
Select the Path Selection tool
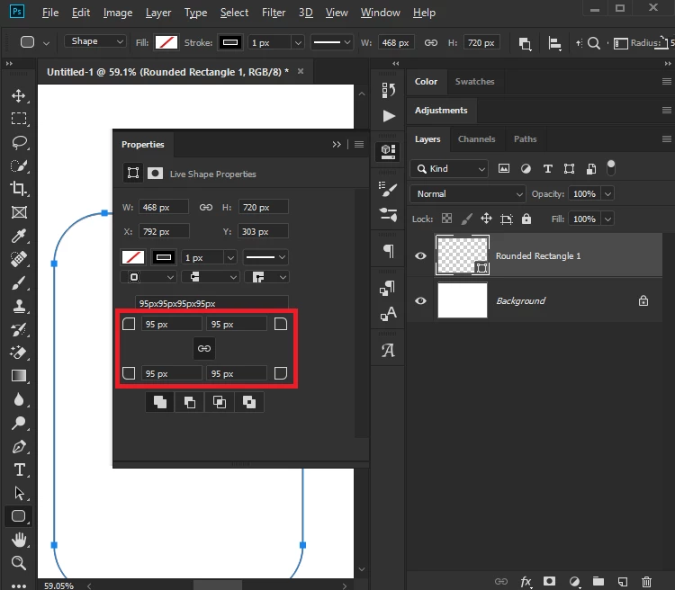tap(19, 493)
